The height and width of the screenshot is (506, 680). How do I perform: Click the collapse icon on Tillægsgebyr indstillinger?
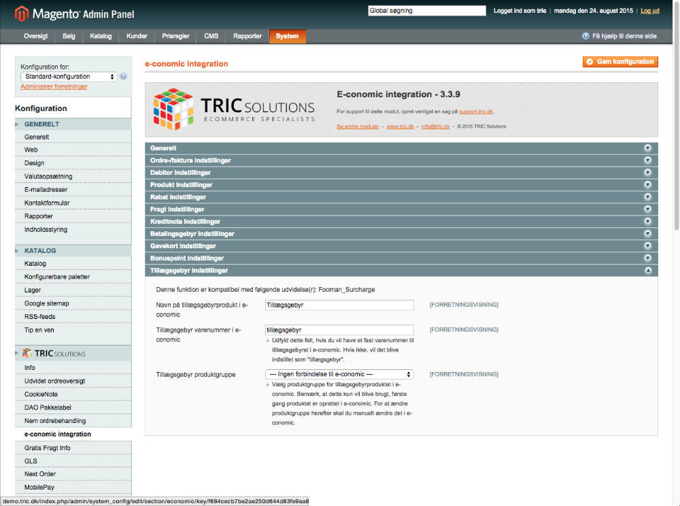[648, 270]
